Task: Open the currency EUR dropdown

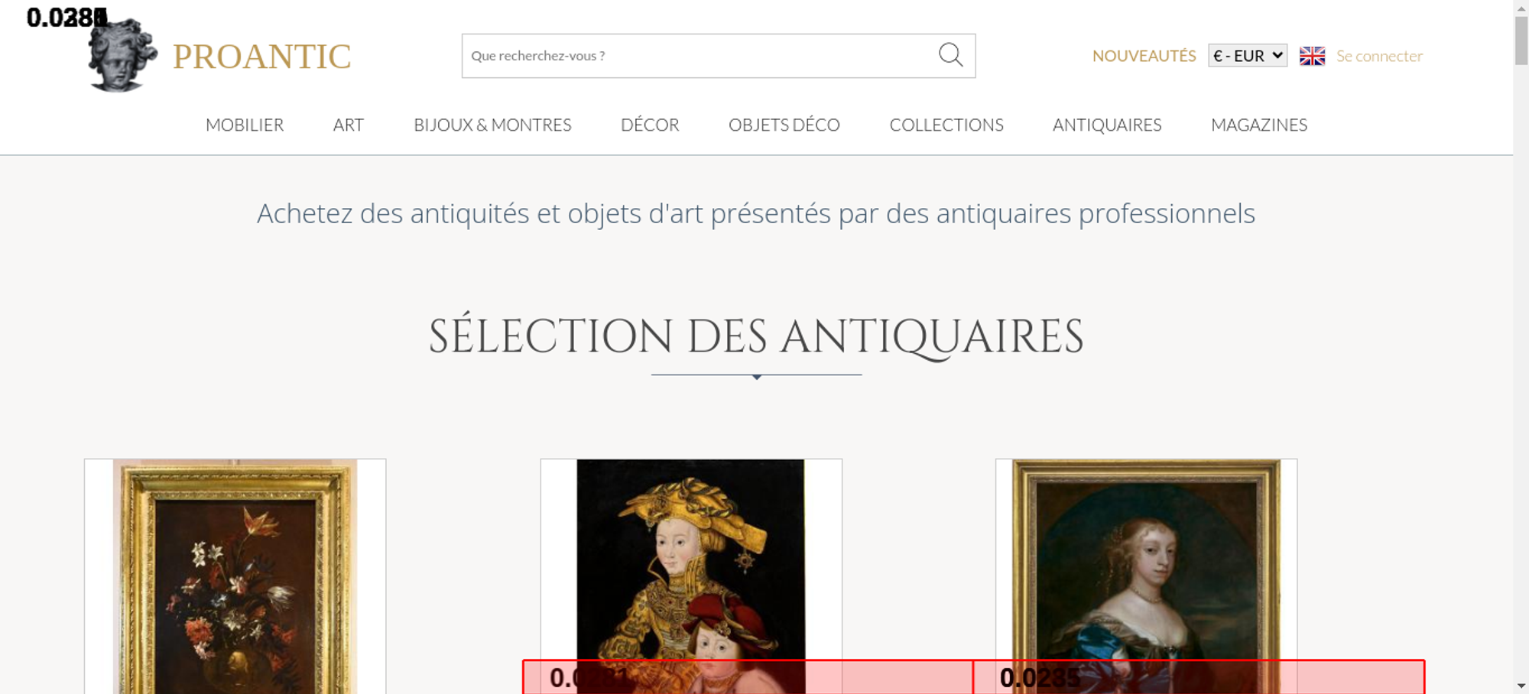Action: pos(1247,56)
